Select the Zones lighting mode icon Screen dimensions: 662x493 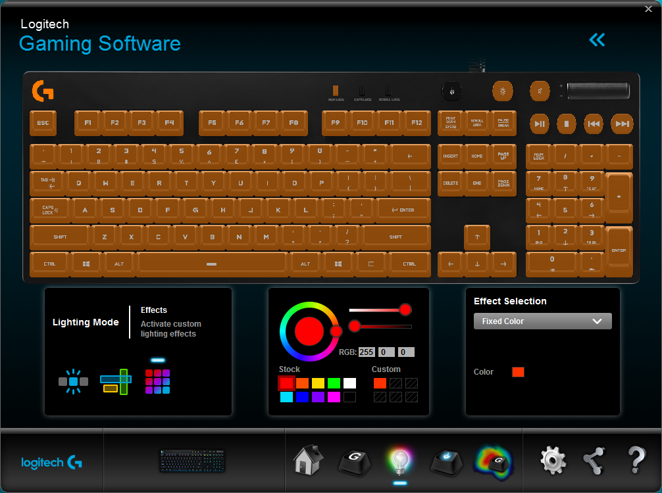[x=116, y=382]
